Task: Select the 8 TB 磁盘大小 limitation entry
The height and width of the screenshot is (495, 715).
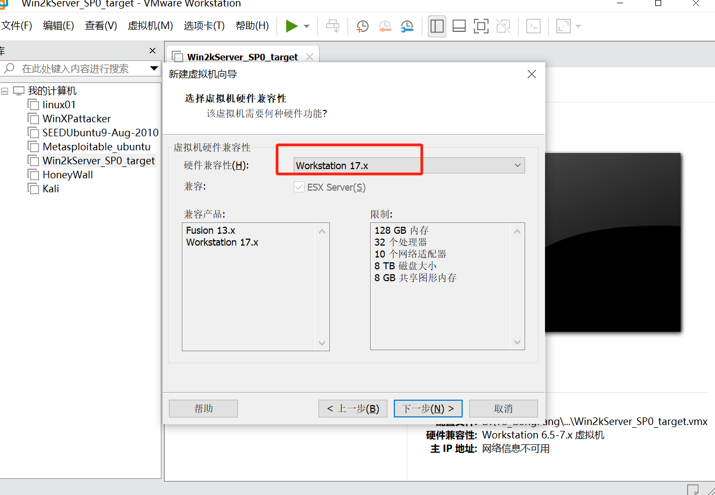Action: click(406, 266)
